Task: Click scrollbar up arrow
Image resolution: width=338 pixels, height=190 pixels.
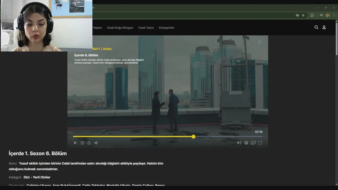Action: (x=336, y=21)
